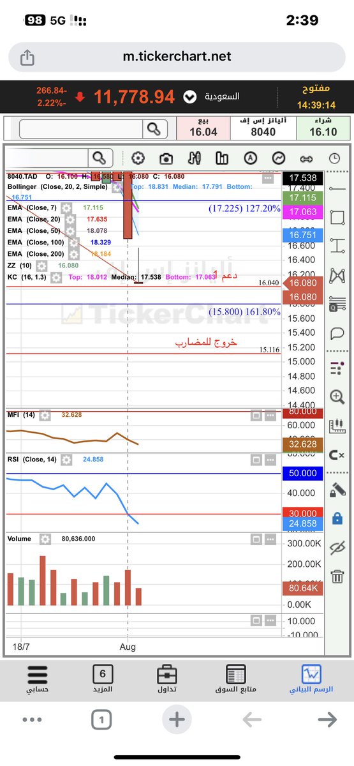Open Volume panel more options menu
354x766 pixels.
270,539
